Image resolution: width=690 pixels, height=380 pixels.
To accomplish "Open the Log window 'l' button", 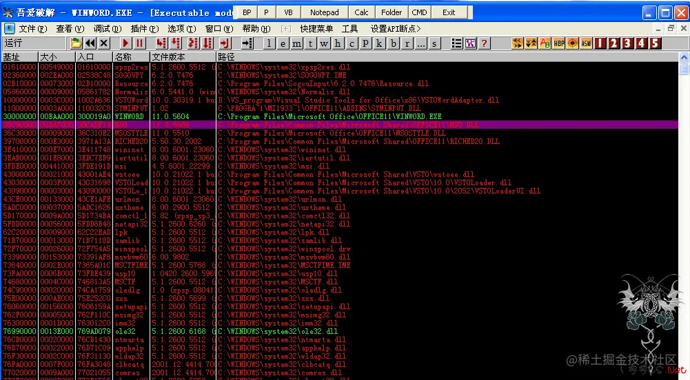I will click(x=269, y=43).
